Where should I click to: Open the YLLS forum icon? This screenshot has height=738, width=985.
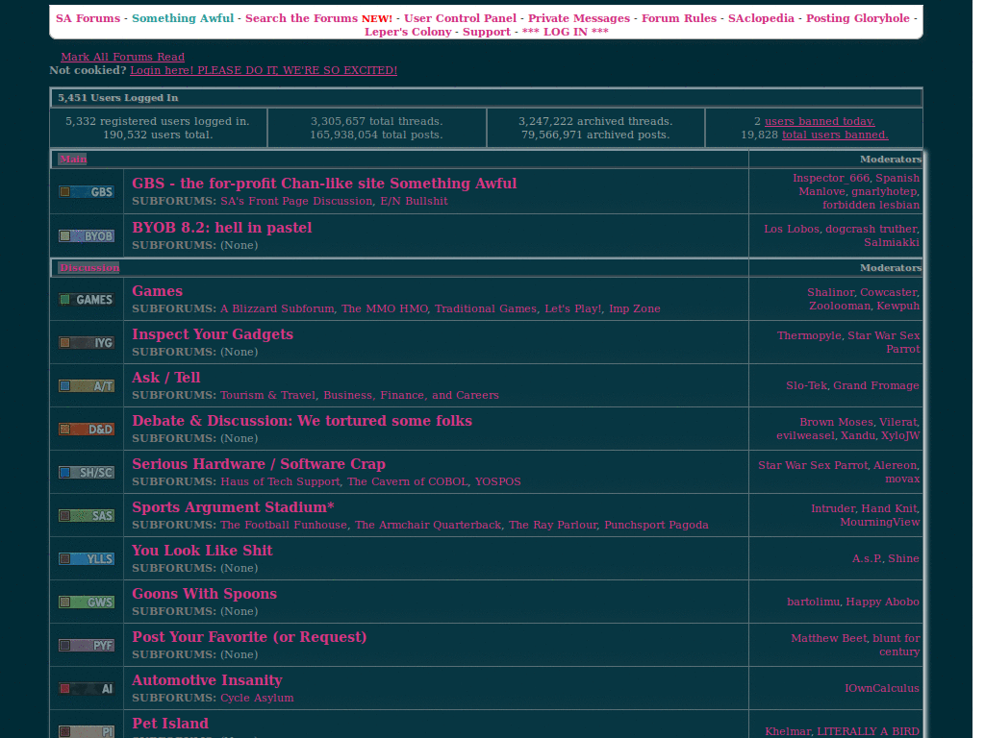pyautogui.click(x=87, y=558)
